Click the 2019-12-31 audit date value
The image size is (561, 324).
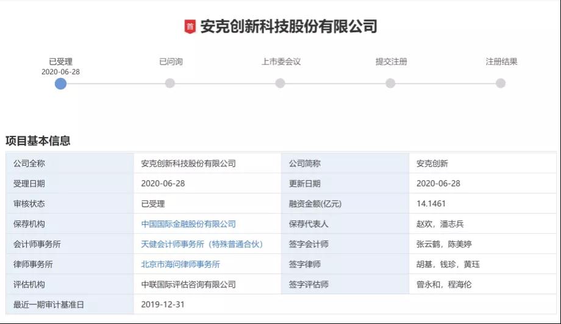coord(163,305)
